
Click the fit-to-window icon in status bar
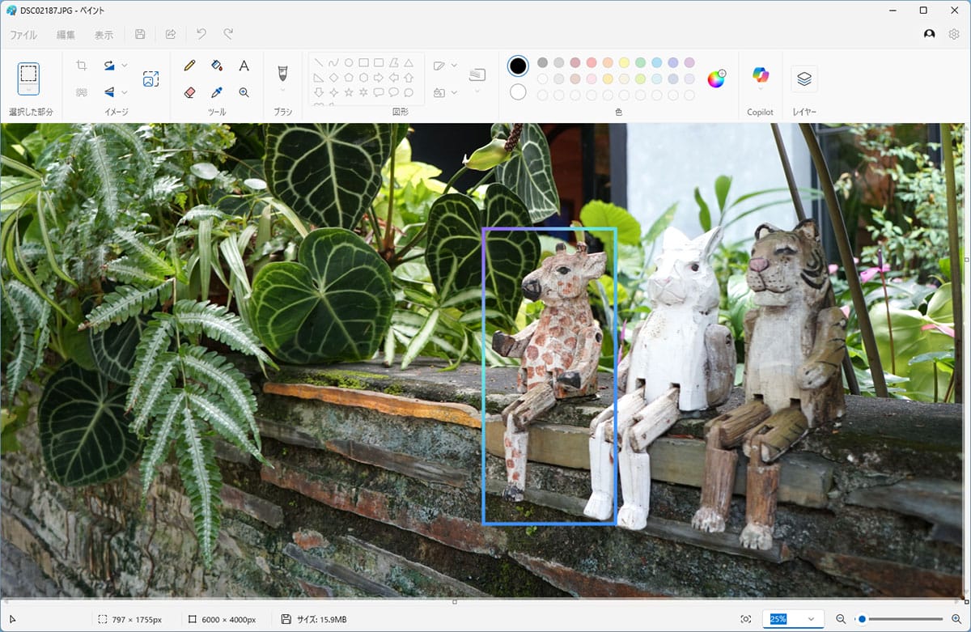click(x=745, y=619)
